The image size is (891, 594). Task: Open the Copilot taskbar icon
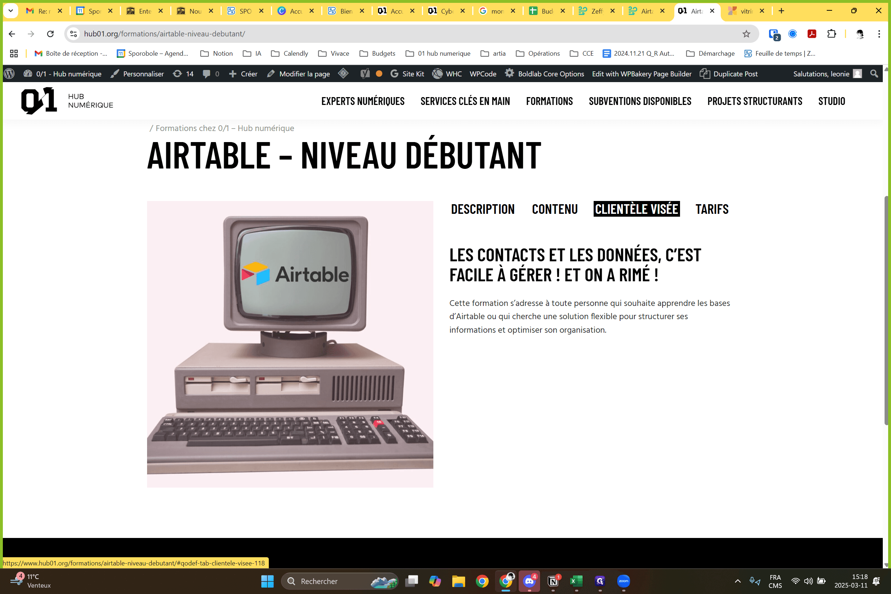435,581
